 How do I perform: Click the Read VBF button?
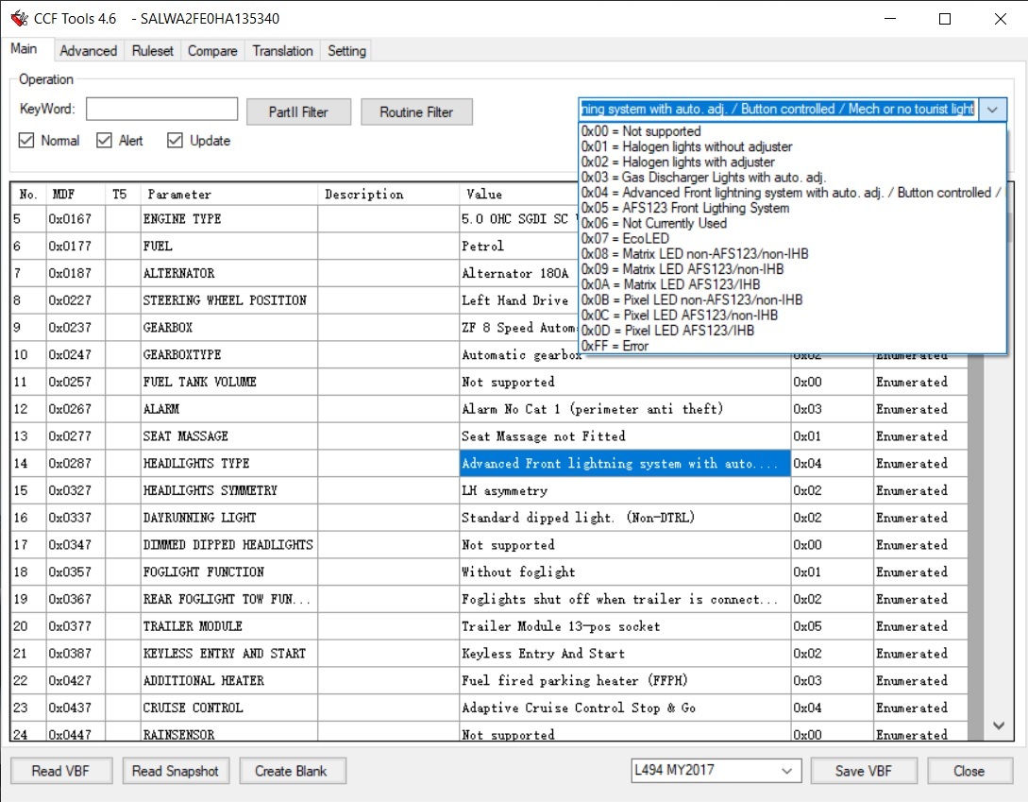pyautogui.click(x=61, y=771)
